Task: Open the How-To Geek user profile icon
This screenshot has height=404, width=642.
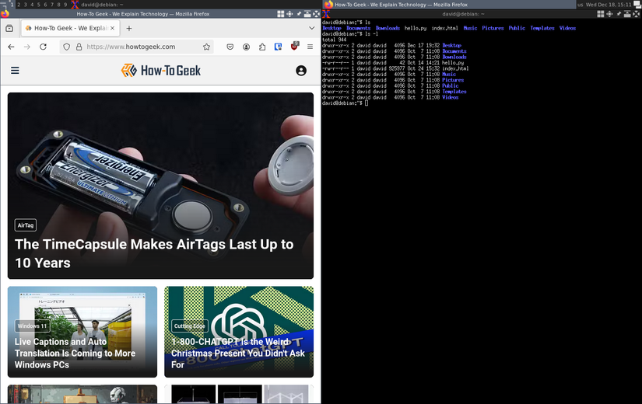Action: pyautogui.click(x=301, y=71)
